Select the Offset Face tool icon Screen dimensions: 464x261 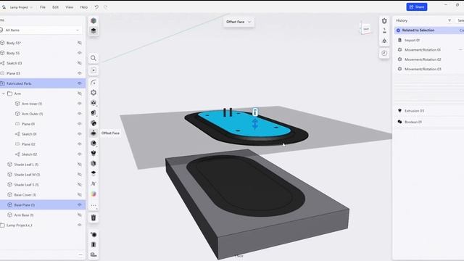94,133
